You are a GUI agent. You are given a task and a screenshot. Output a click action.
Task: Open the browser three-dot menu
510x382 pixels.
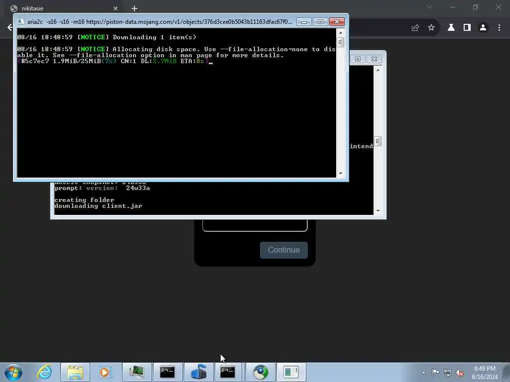(x=499, y=28)
